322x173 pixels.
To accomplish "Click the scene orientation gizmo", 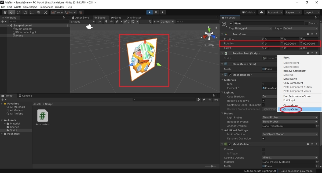I will point(209,35).
